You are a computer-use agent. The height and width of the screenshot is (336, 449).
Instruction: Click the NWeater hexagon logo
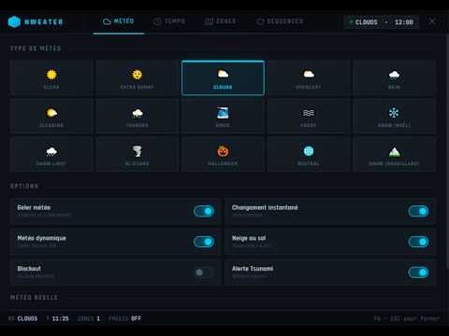14,21
